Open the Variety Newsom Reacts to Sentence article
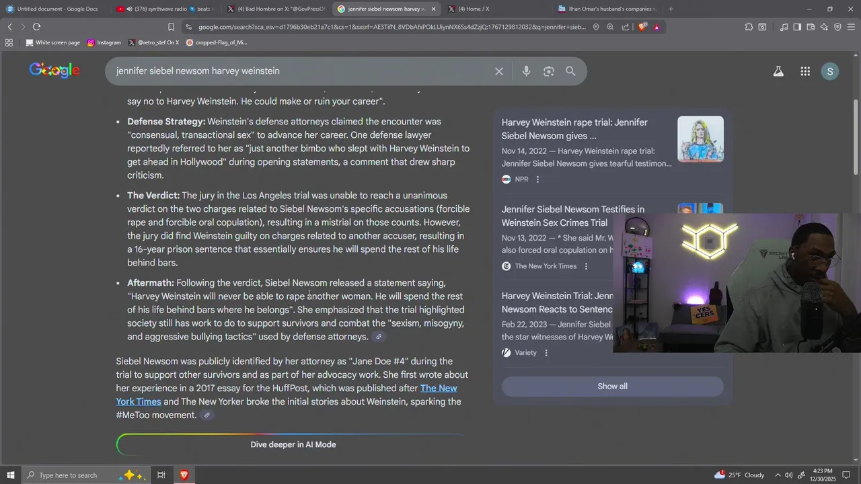861x484 pixels. tap(557, 302)
